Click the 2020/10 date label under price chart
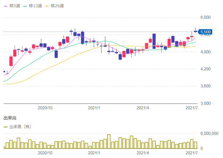 [x=45, y=108]
